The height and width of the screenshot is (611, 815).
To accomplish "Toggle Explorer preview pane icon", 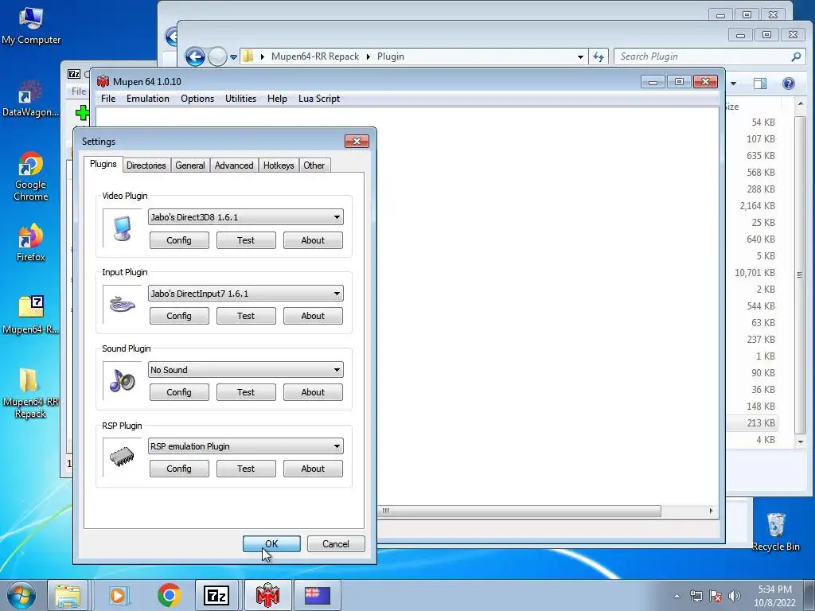I will point(760,83).
